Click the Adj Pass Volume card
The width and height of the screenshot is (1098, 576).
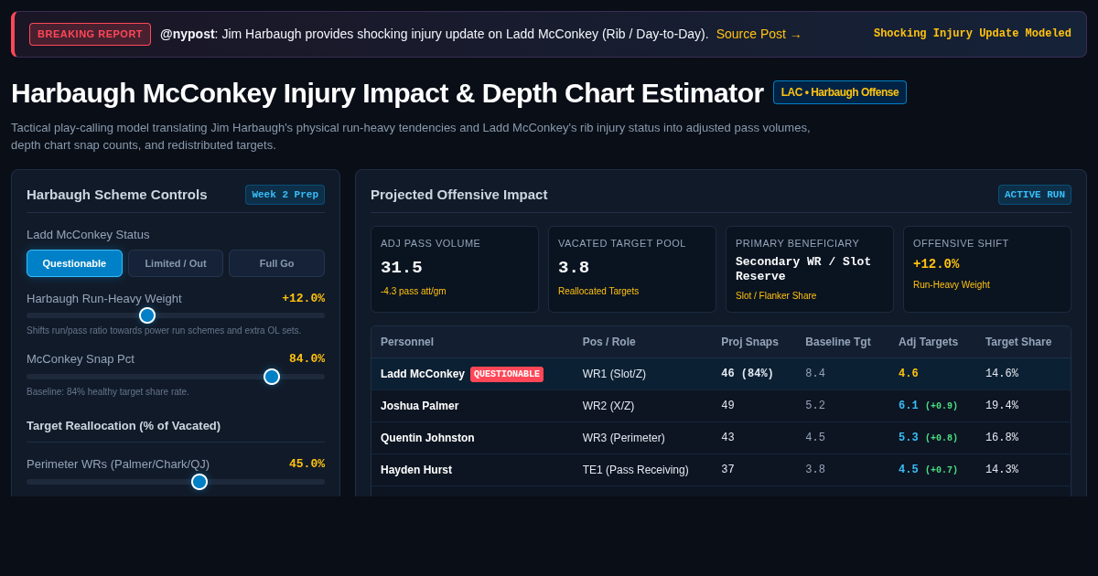click(x=455, y=270)
